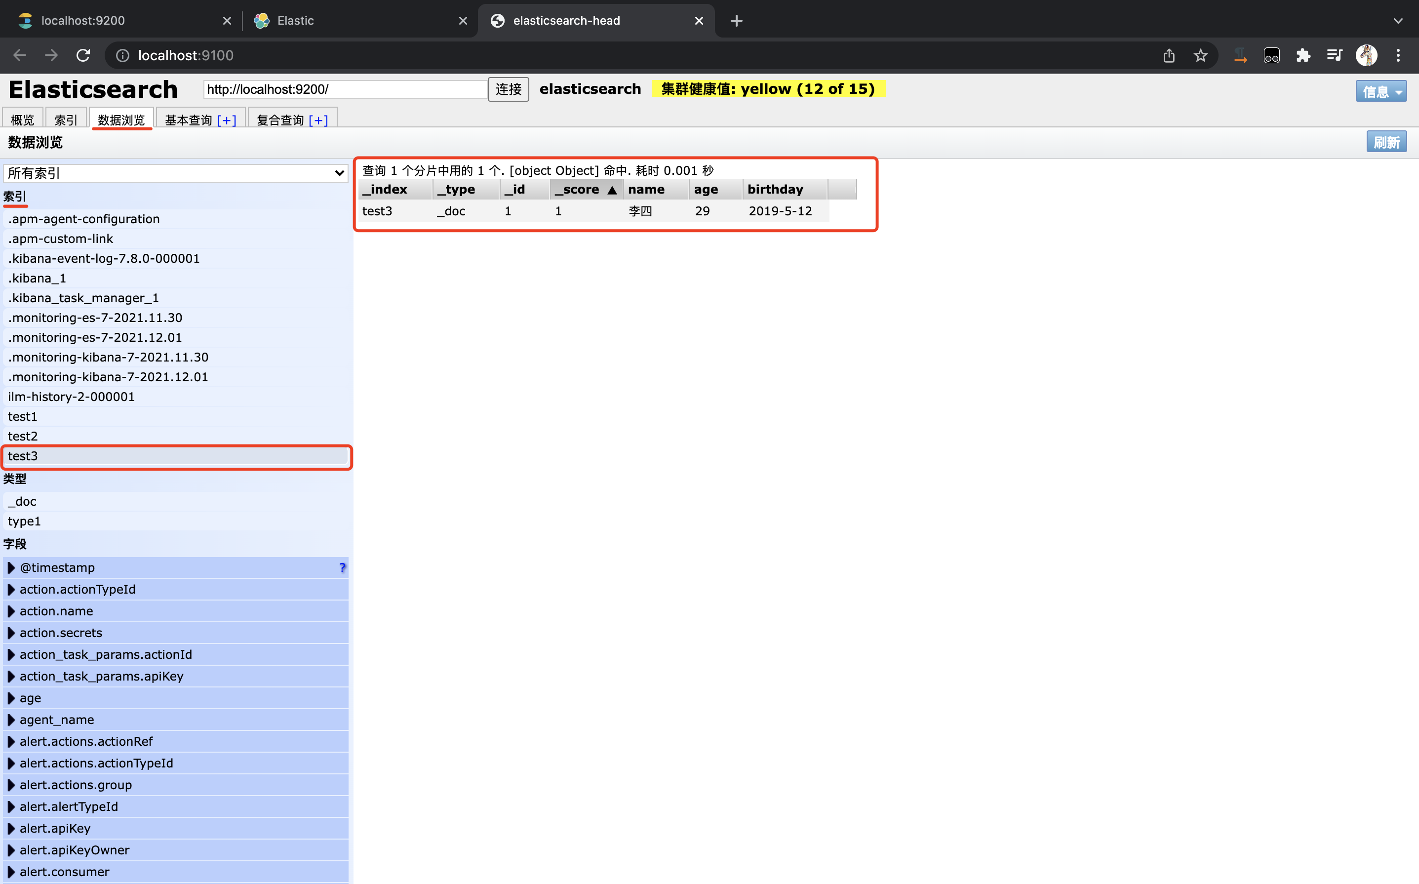Switch to the Elastic tab

click(359, 21)
